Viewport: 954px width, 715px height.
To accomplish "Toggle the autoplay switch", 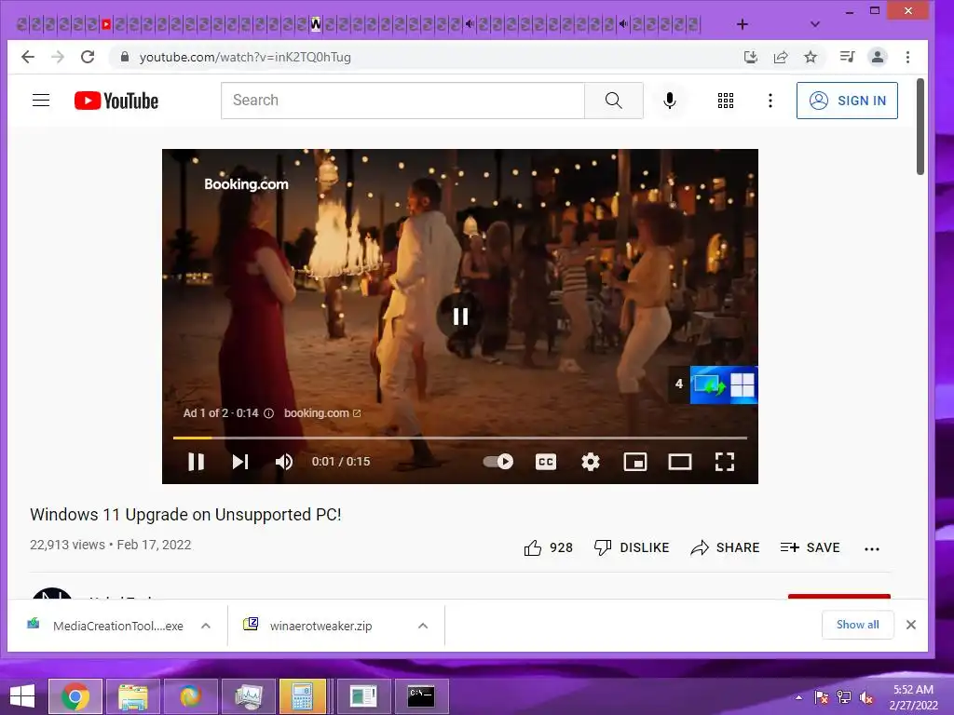I will point(498,462).
